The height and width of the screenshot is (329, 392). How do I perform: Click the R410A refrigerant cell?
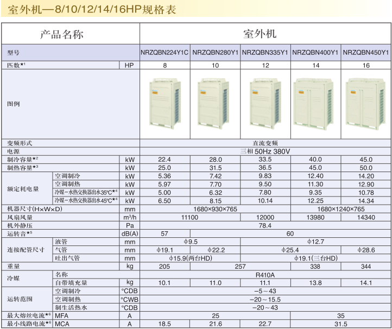(x=265, y=275)
